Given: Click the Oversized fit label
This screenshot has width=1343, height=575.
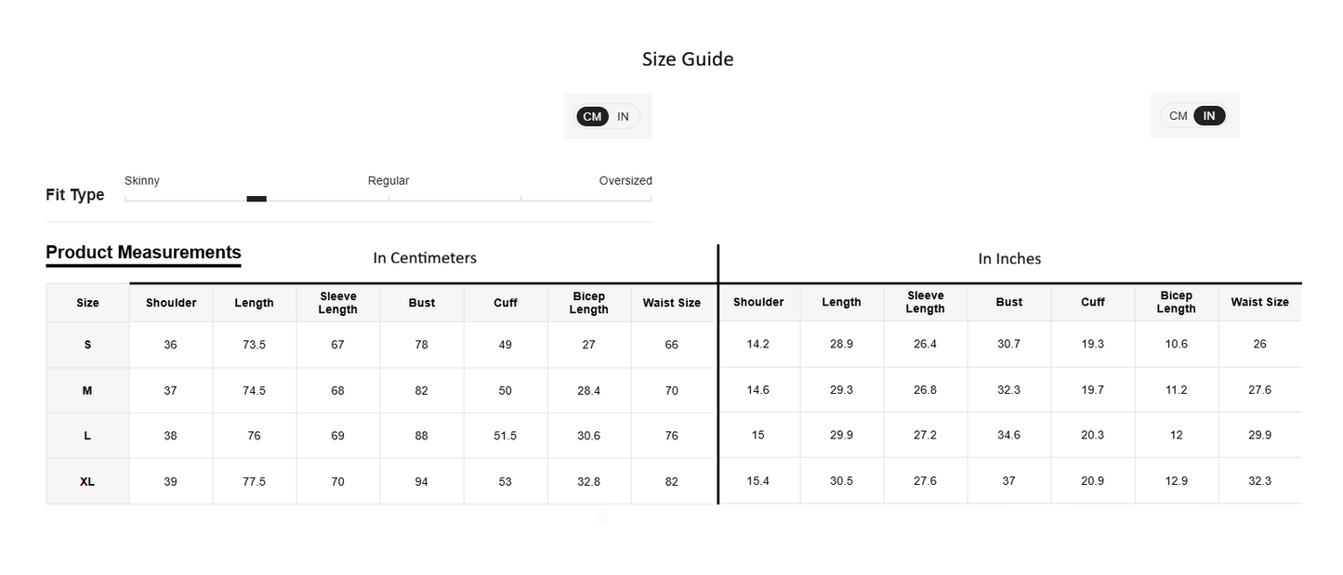Looking at the screenshot, I should pos(625,180).
